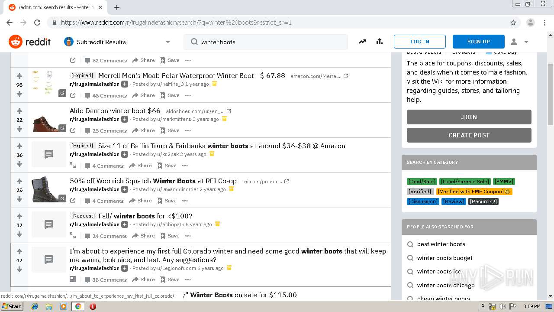Open more options on the Woolrich Squatch post

[x=185, y=201]
